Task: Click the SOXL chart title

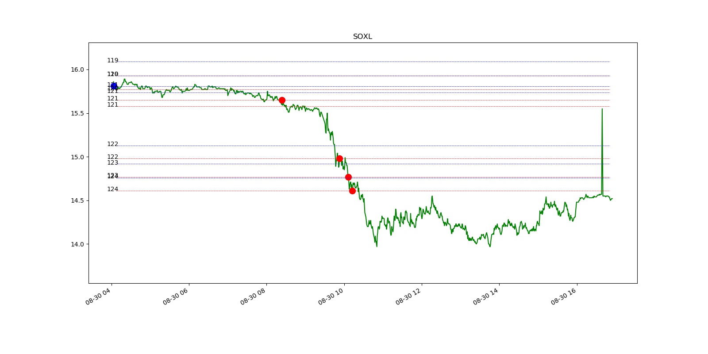Action: click(x=362, y=37)
